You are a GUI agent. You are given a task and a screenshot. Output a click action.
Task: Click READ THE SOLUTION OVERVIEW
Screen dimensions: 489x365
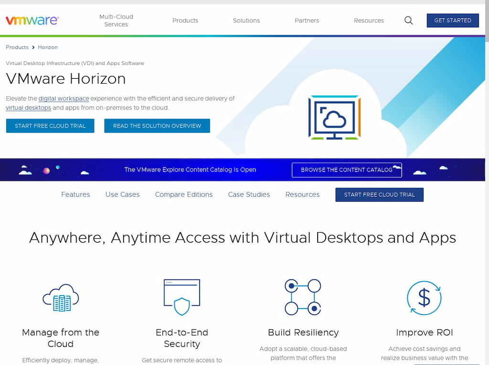157,126
